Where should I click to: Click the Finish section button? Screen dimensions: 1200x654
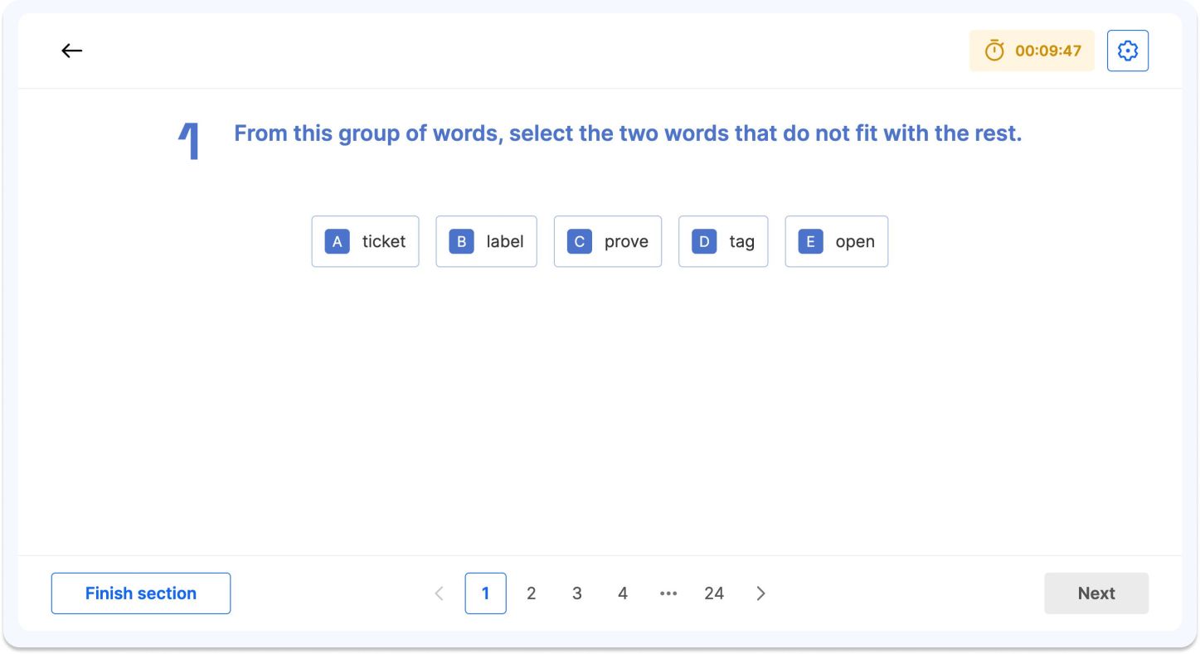click(140, 593)
